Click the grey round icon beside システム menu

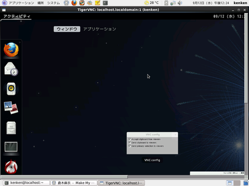click(66, 3)
